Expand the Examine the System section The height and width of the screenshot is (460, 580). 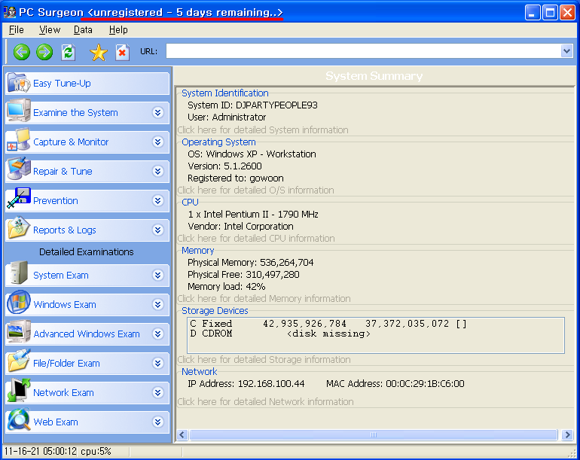tap(158, 112)
